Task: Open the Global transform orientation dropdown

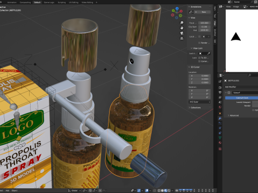Action: [74, 190]
